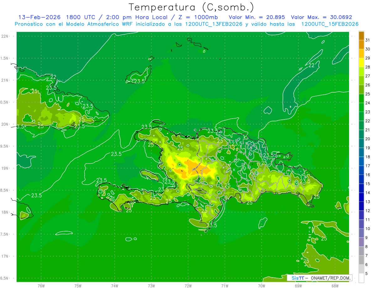Select the forecast date '13-Feb-2026'
The image size is (376, 290).
(39, 17)
